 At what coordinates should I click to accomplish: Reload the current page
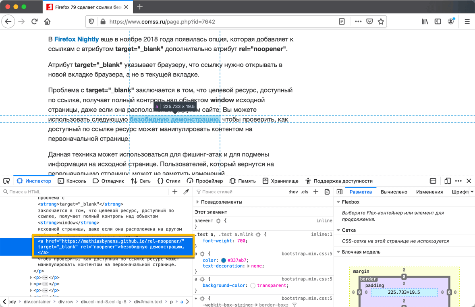pos(34,21)
